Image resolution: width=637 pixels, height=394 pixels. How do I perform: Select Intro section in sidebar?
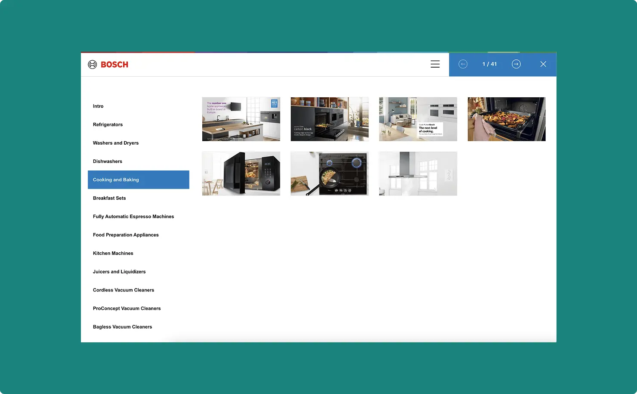point(98,106)
